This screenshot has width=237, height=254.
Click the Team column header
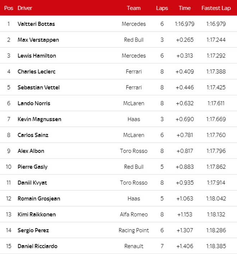pyautogui.click(x=134, y=8)
